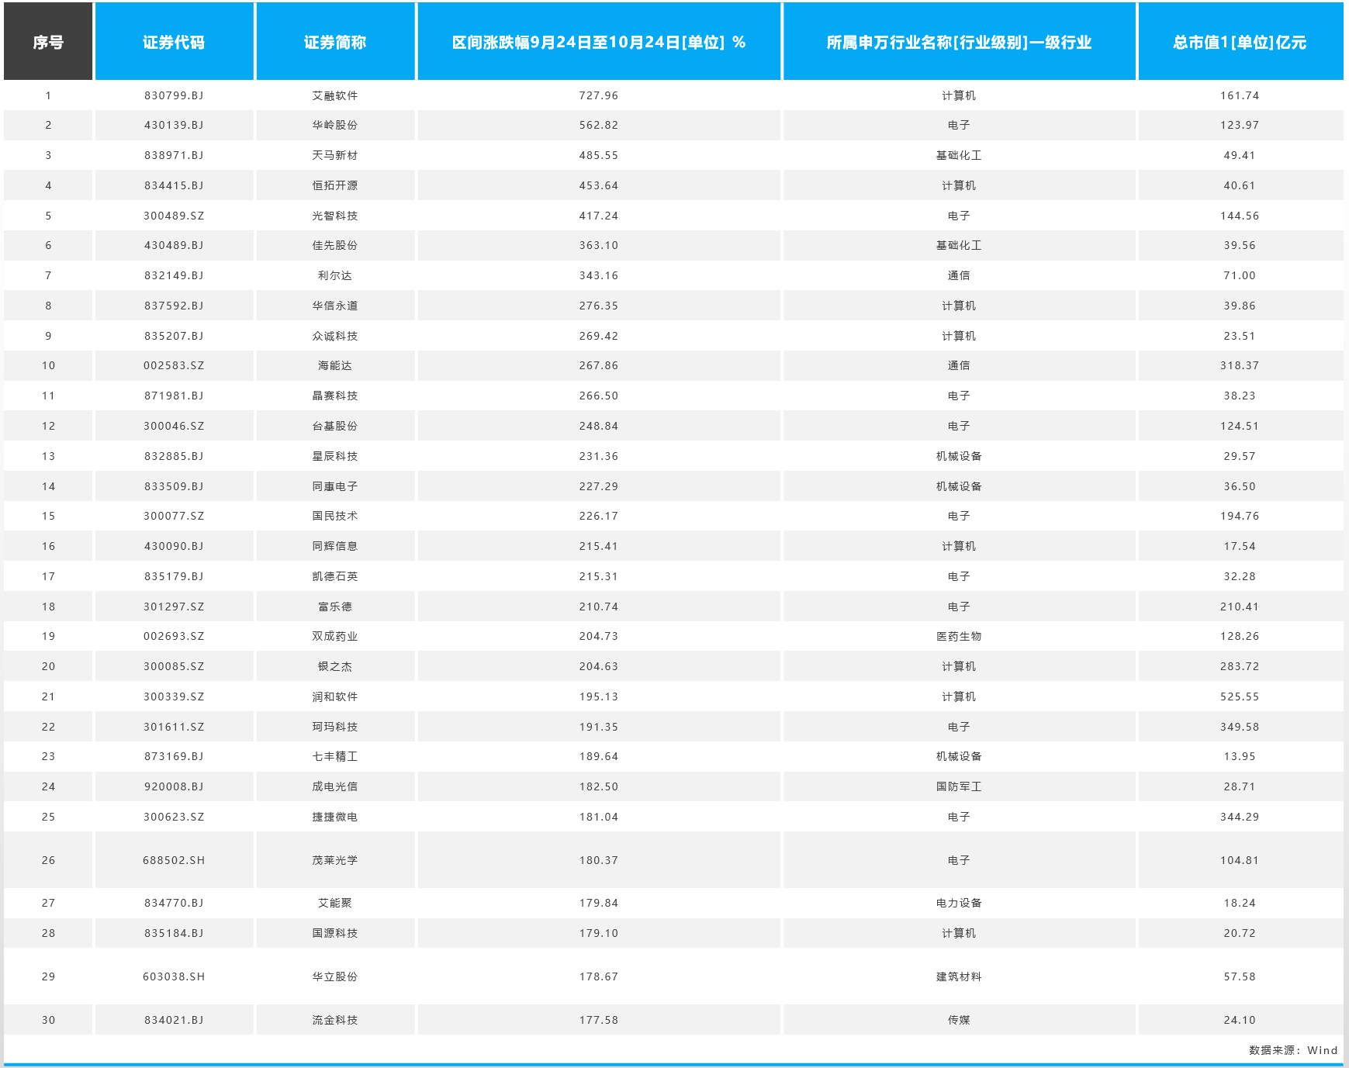Select the name cell 海能达
This screenshot has width=1349, height=1068.
click(x=335, y=365)
